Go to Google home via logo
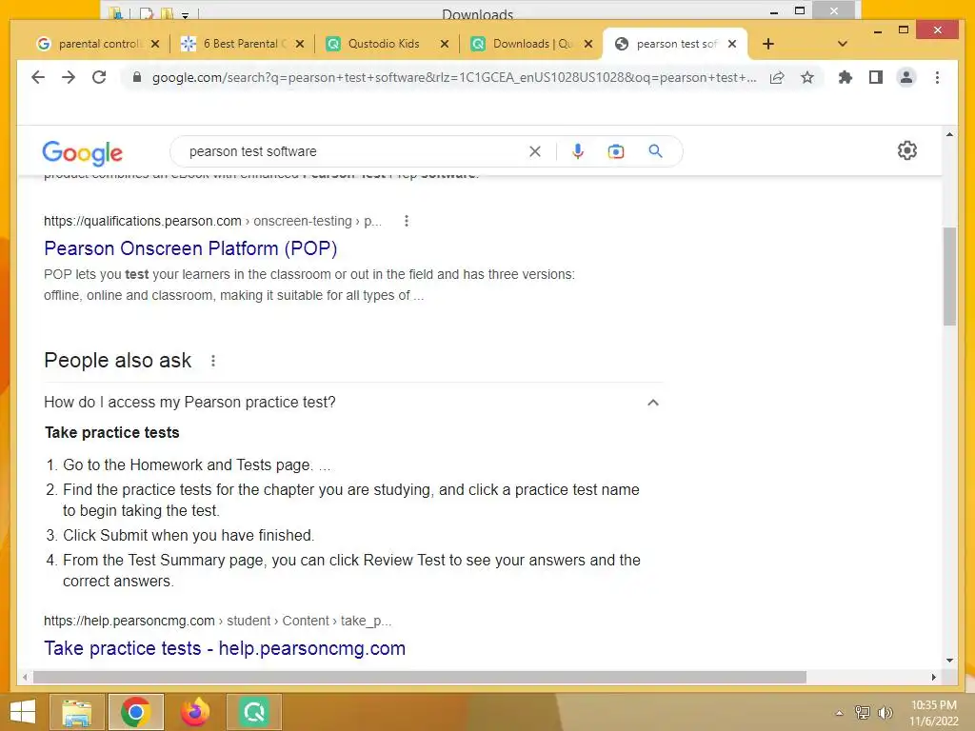The image size is (975, 731). [82, 153]
